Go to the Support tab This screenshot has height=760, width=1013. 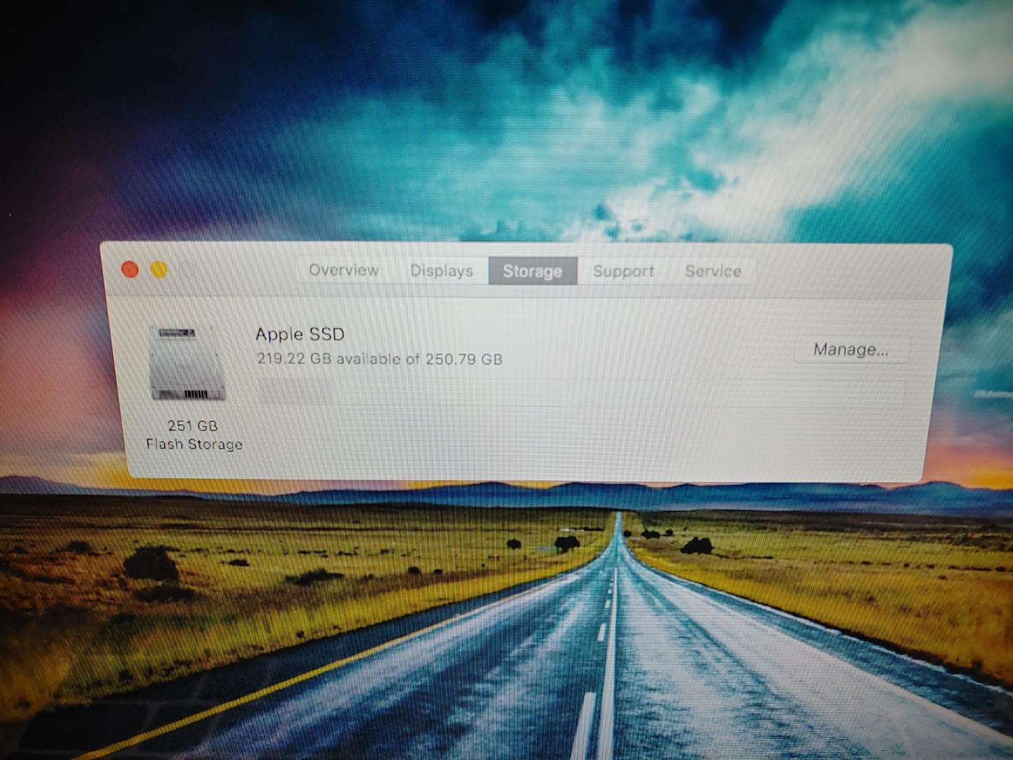[x=623, y=271]
